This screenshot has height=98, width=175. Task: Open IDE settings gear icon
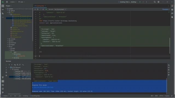coord(159,2)
